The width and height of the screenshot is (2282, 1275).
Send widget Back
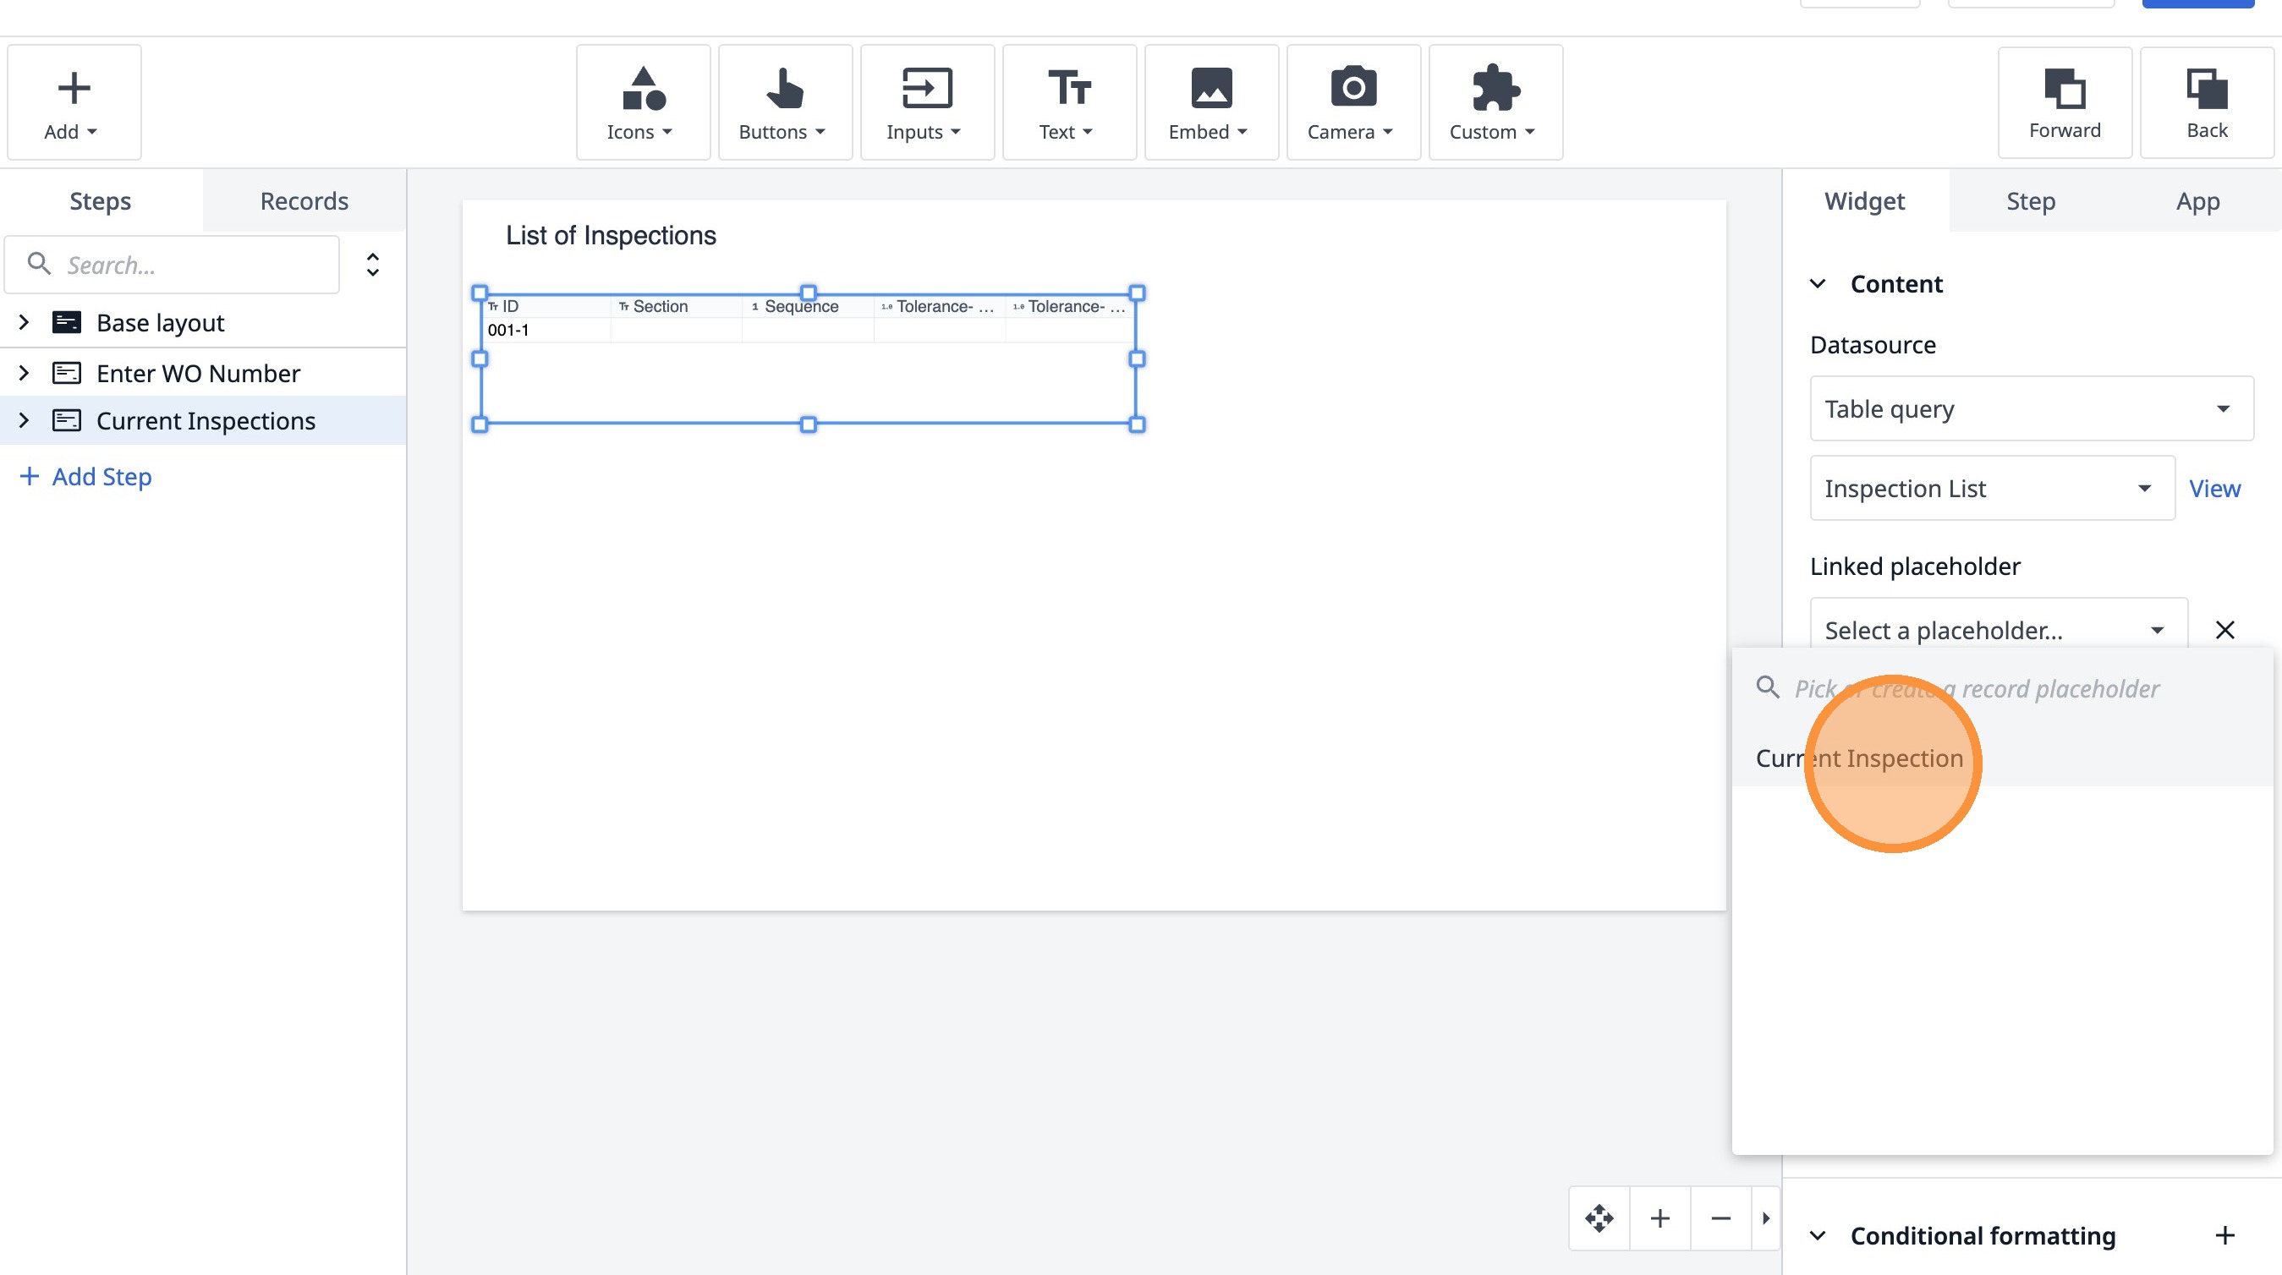point(2205,102)
